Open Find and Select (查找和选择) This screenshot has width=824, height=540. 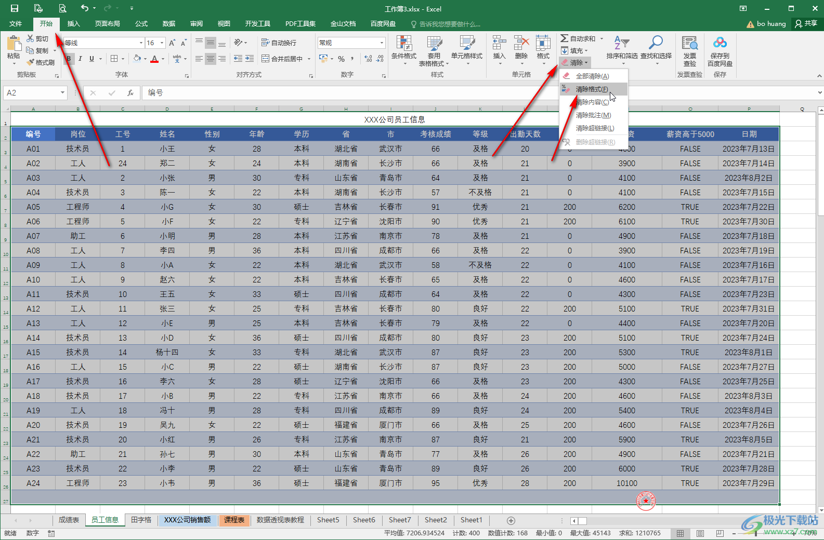pos(656,50)
